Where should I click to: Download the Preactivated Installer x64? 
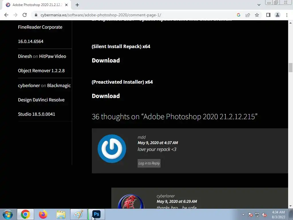[106, 96]
